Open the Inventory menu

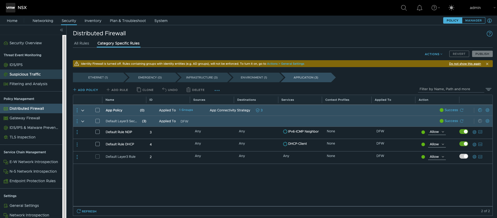[x=93, y=21]
